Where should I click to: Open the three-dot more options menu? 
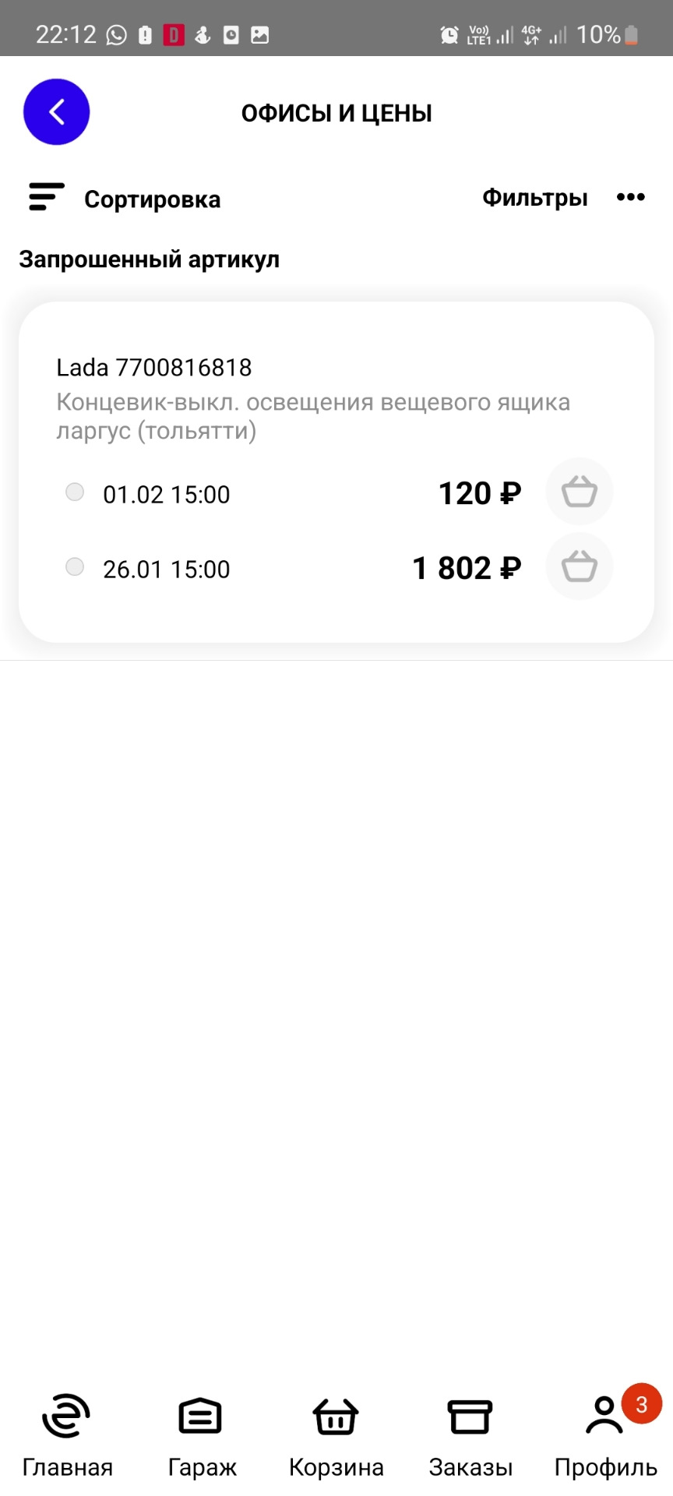pos(630,197)
